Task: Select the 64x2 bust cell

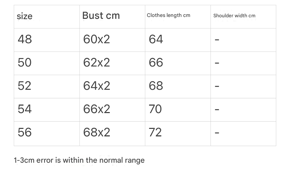Action: 96,86
